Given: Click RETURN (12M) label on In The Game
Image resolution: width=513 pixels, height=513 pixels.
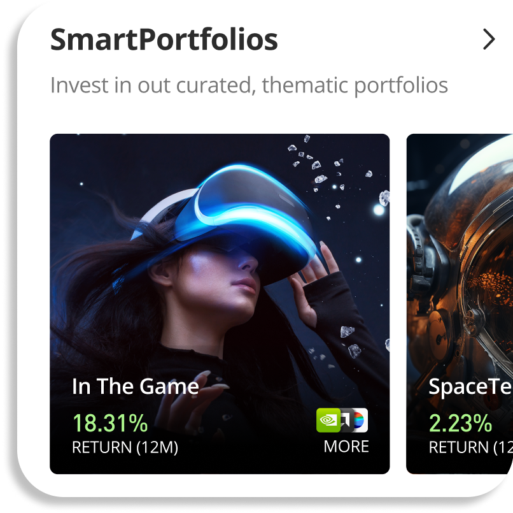Looking at the screenshot, I should (x=125, y=447).
